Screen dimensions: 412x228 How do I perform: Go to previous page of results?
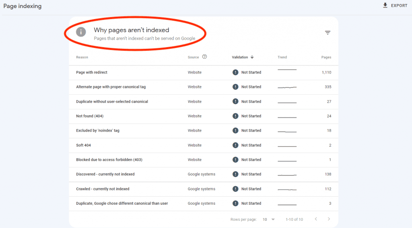[316, 219]
